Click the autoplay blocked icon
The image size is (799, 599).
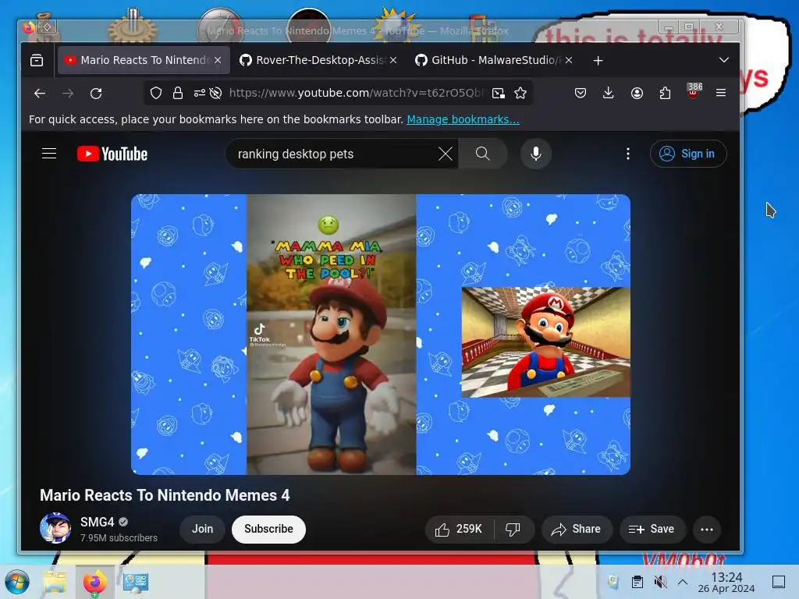click(215, 93)
